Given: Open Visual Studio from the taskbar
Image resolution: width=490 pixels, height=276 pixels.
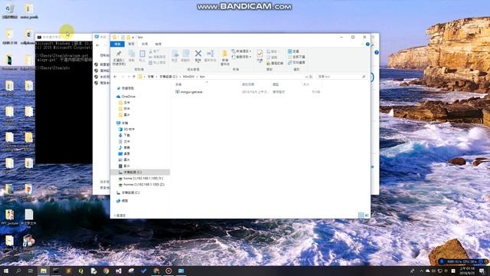Looking at the screenshot, I should pos(119,271).
